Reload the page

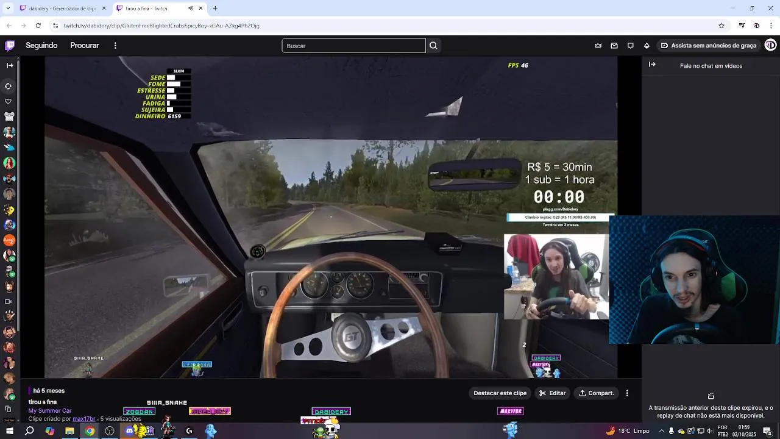point(38,26)
